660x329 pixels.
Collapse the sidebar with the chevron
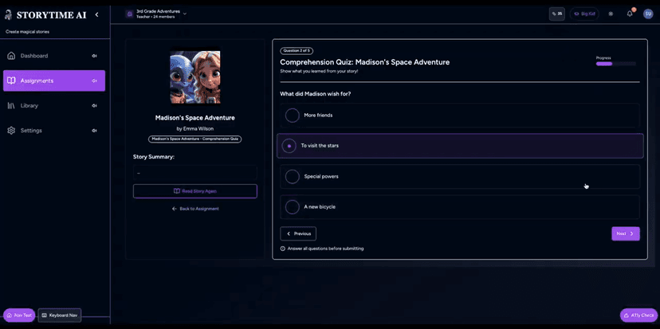coord(96,14)
